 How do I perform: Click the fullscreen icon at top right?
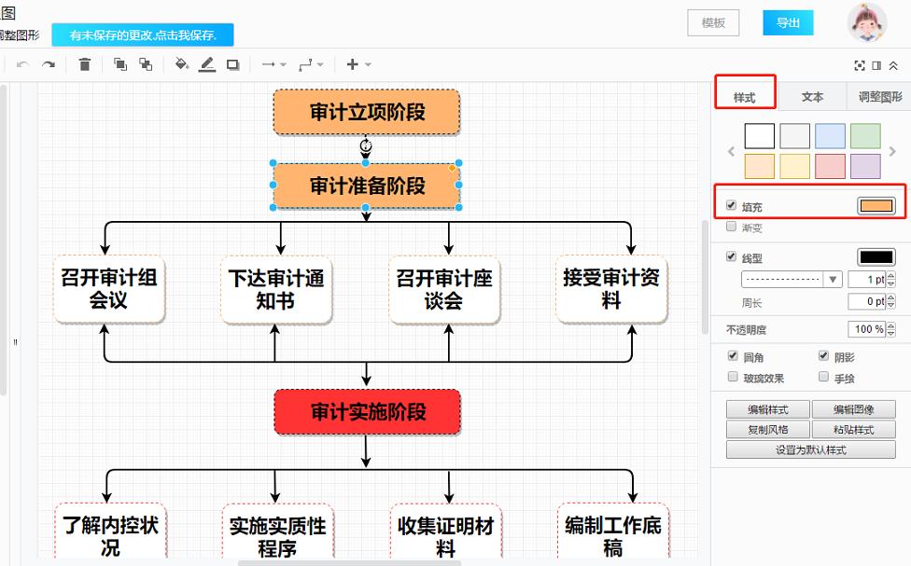click(859, 64)
